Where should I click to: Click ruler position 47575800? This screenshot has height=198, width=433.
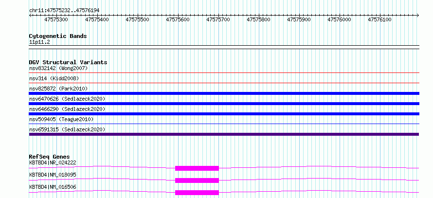pyautogui.click(x=258, y=20)
